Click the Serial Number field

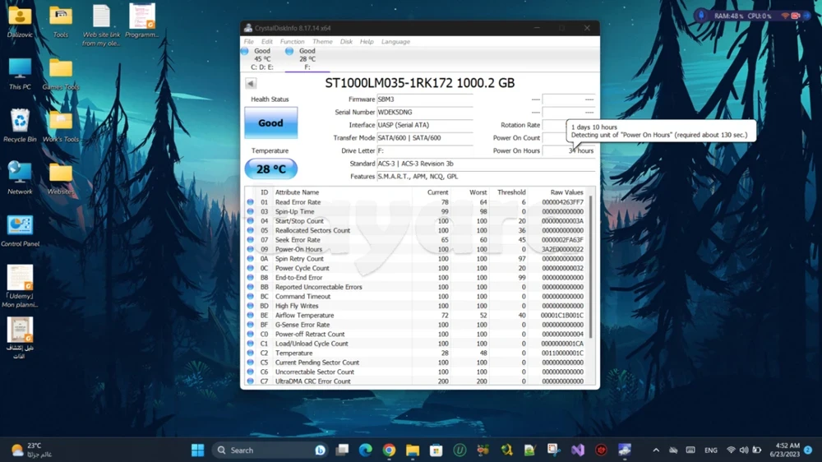click(x=424, y=112)
